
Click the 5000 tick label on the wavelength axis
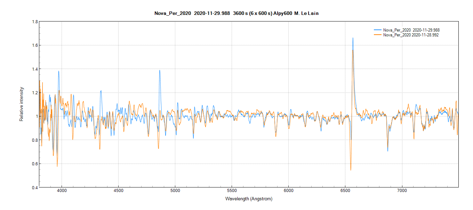[175, 191]
